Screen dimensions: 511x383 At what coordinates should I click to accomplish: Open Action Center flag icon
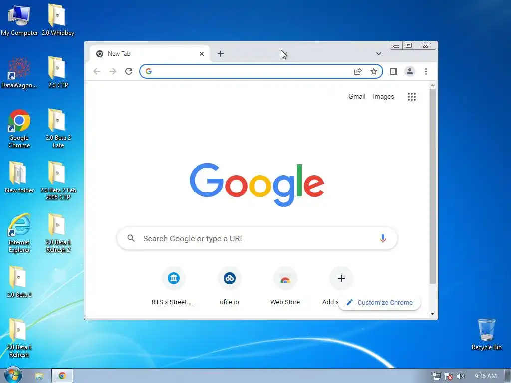[449, 376]
